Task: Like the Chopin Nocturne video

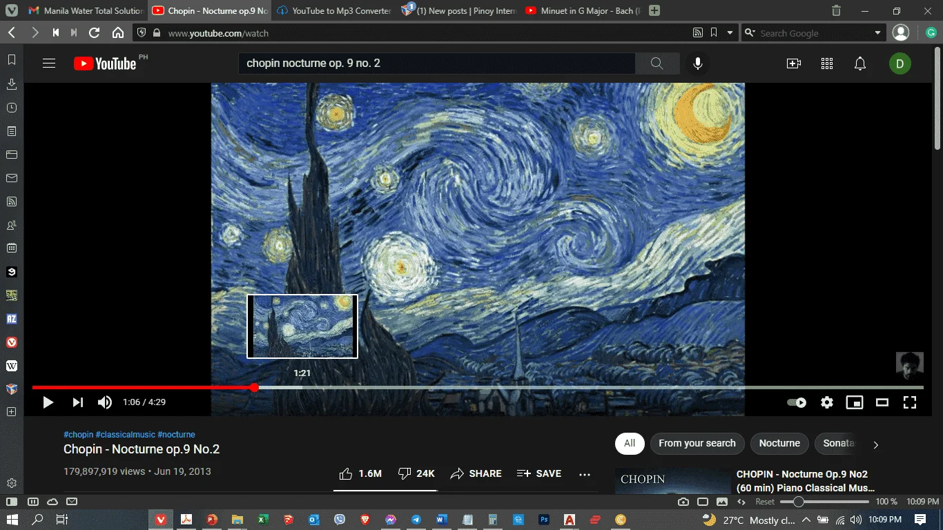Action: (360, 473)
